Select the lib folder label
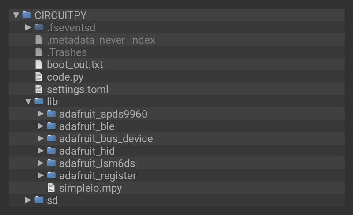Screen dimensions: 353x215 coord(52,102)
